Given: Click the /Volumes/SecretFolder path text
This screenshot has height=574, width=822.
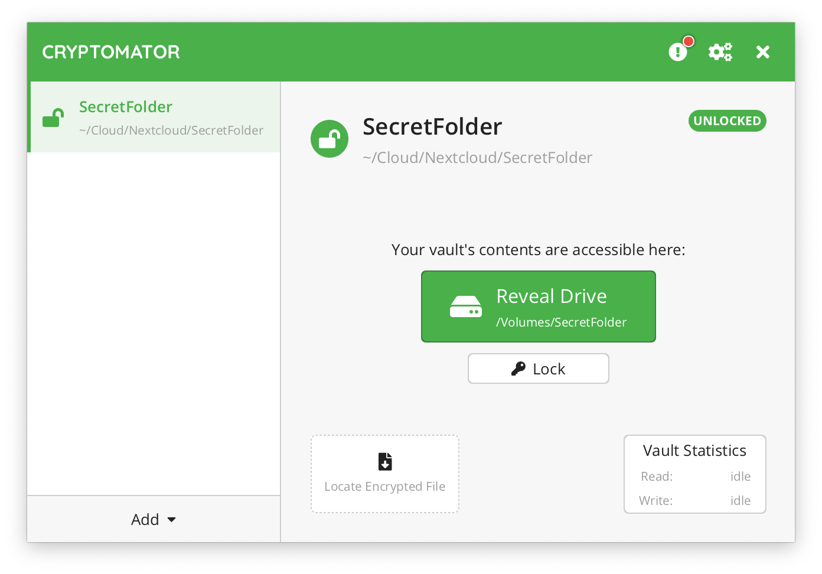Looking at the screenshot, I should [x=562, y=322].
